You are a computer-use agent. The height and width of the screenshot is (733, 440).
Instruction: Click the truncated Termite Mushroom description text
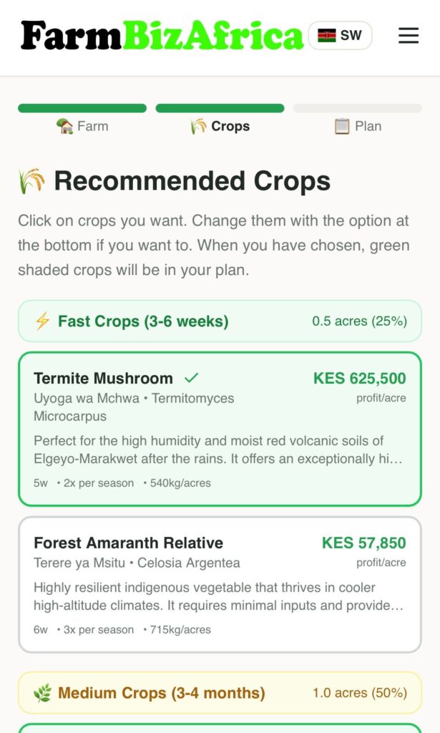218,450
